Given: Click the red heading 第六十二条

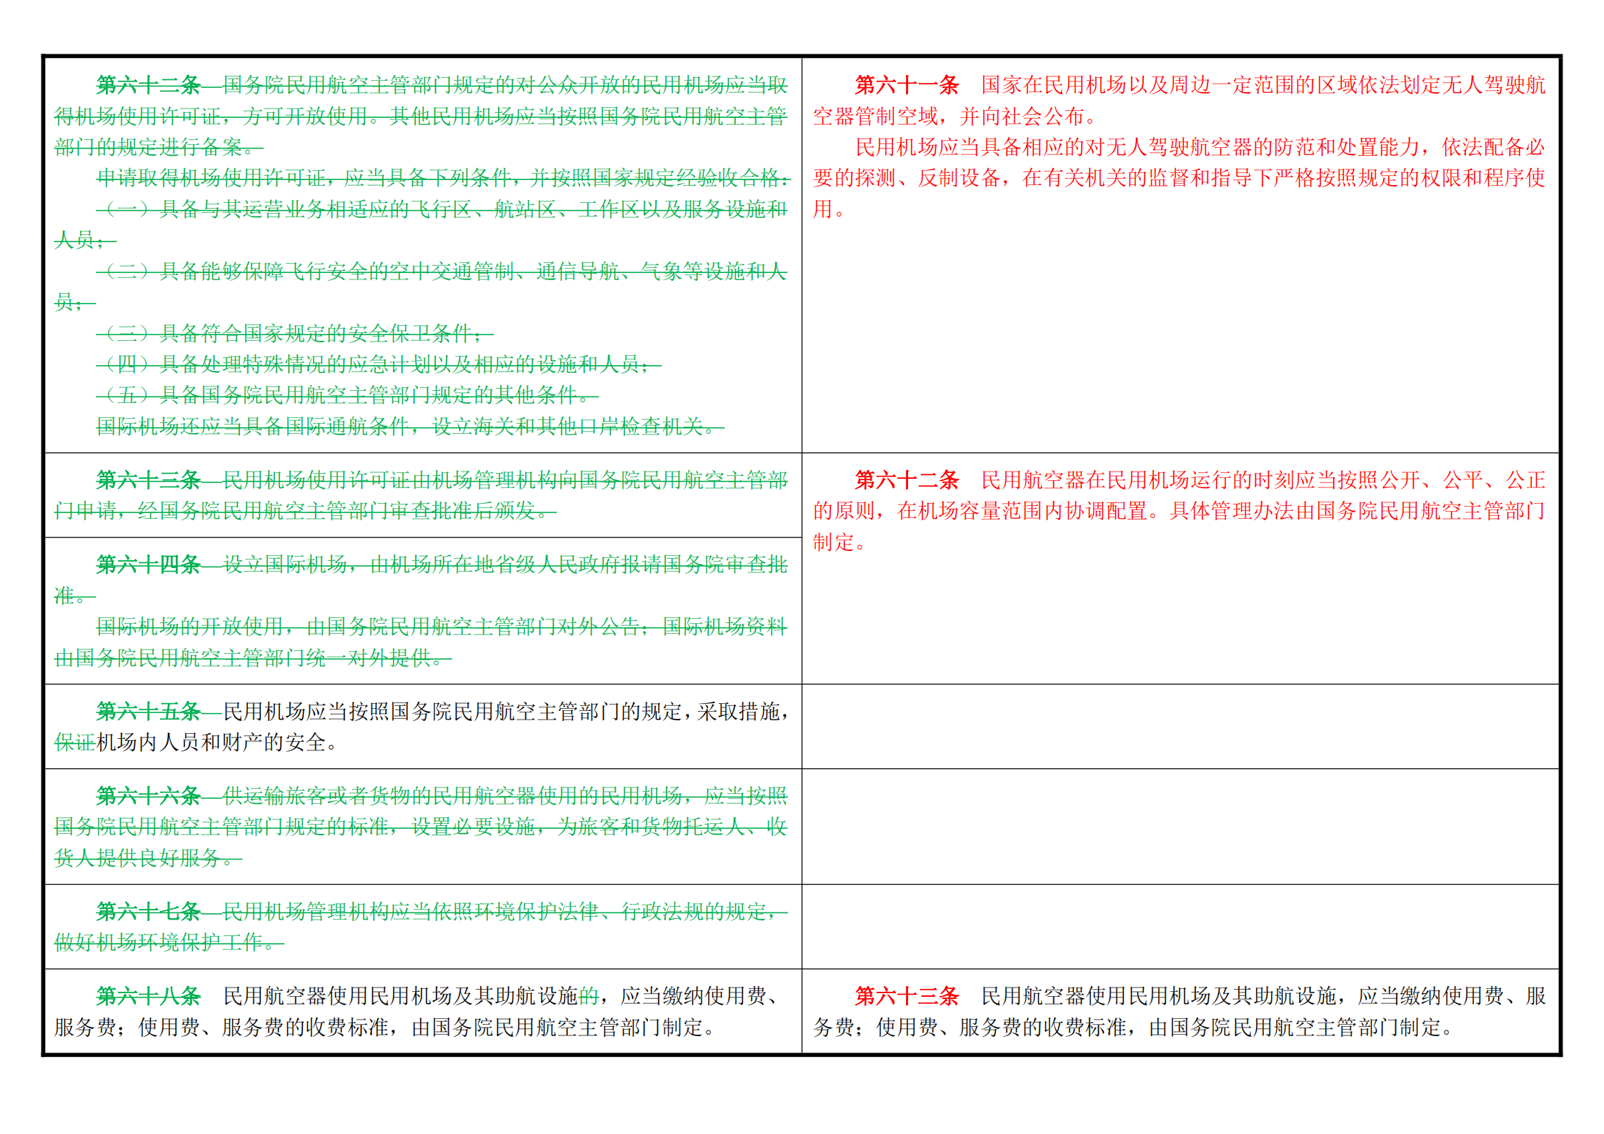Looking at the screenshot, I should point(907,480).
